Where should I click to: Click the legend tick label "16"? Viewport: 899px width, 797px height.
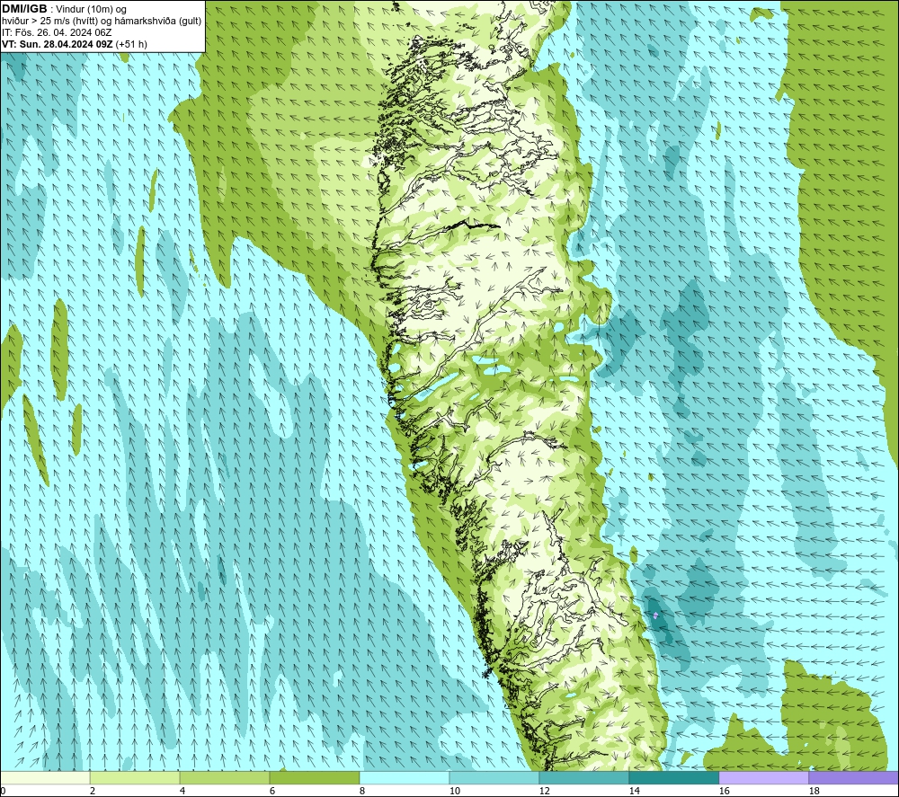pos(724,792)
